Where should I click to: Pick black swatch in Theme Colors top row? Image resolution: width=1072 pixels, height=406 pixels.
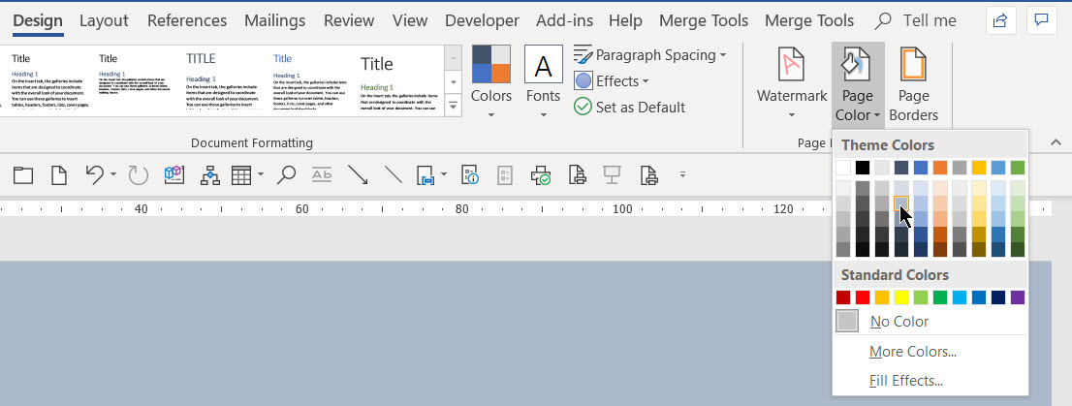[863, 168]
